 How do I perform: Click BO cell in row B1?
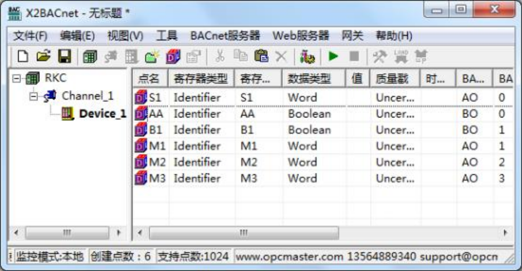click(470, 130)
